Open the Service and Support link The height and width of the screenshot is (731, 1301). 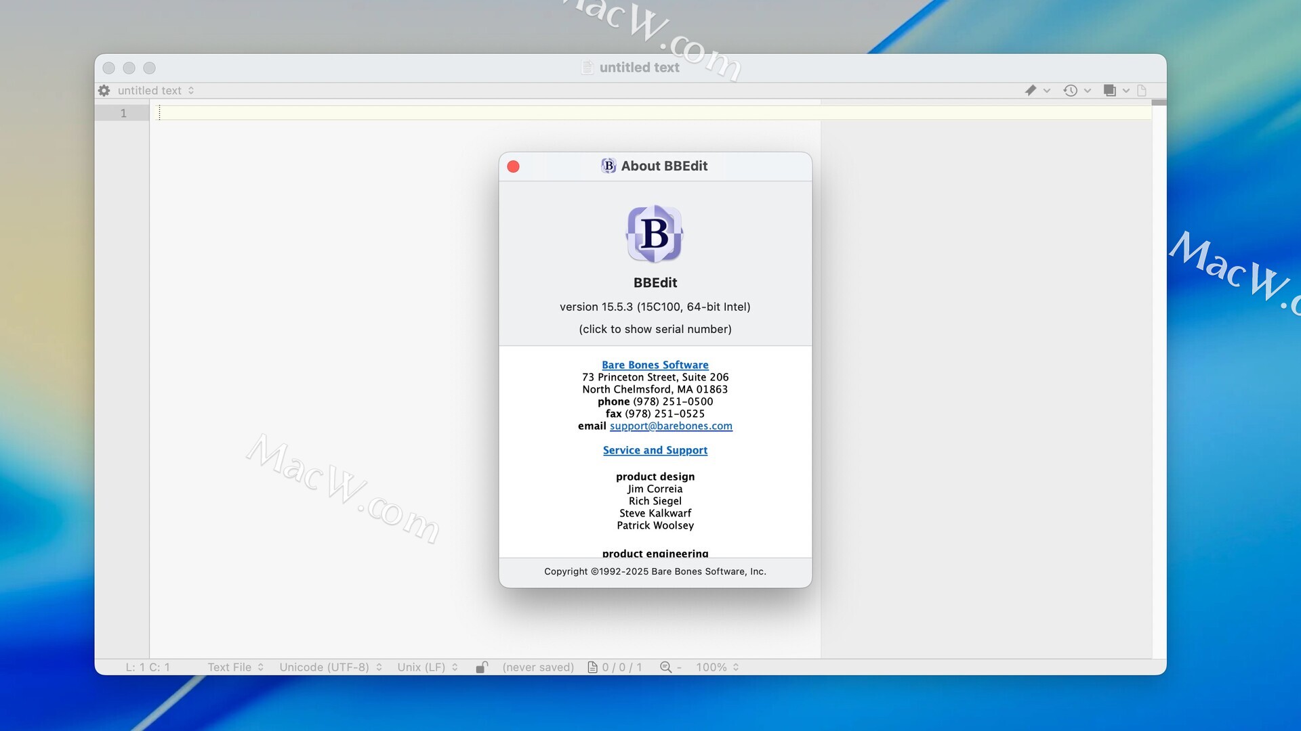point(655,450)
